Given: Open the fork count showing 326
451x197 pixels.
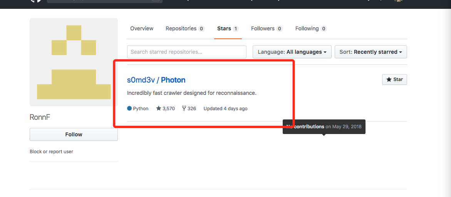Looking at the screenshot, I should click(x=189, y=109).
